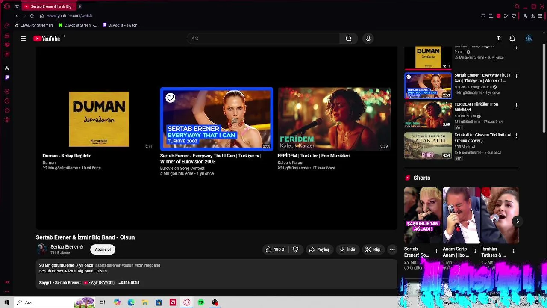Open the pin icon in Opera toolbar

(x=483, y=16)
